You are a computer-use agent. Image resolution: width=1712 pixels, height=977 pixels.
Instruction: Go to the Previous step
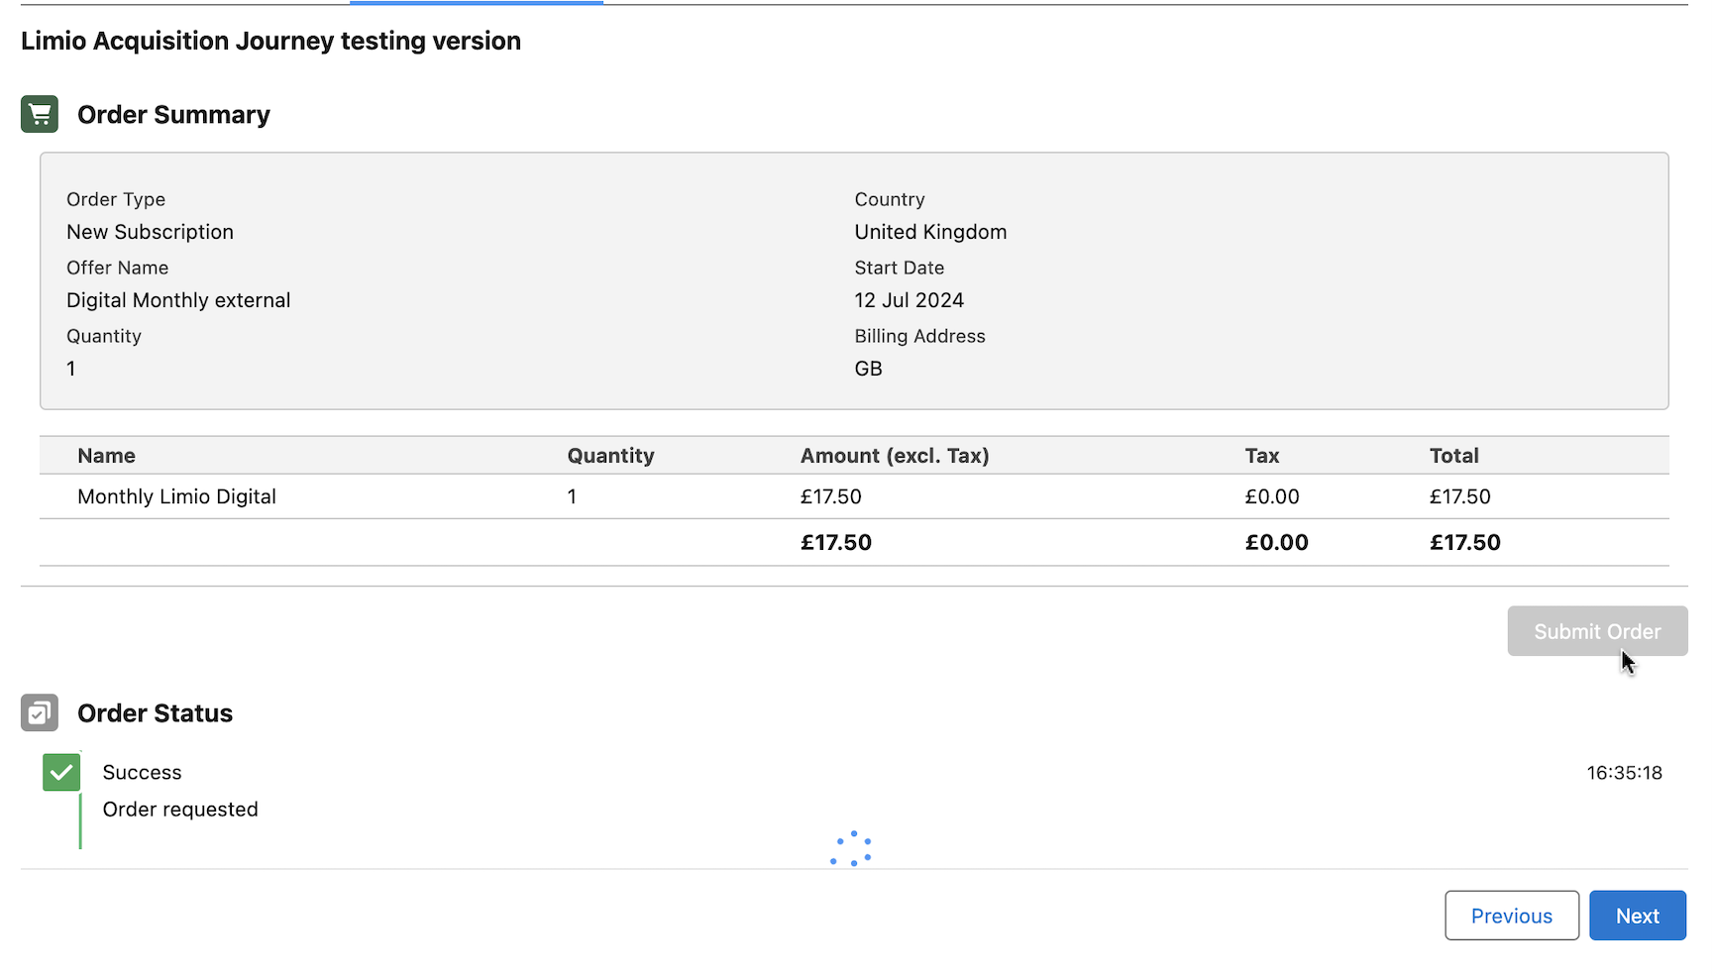point(1512,916)
